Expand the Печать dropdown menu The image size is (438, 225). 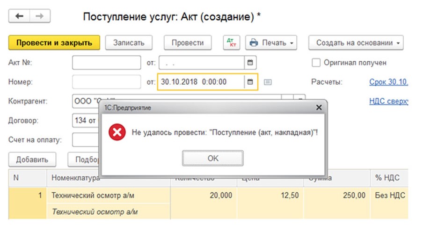271,43
